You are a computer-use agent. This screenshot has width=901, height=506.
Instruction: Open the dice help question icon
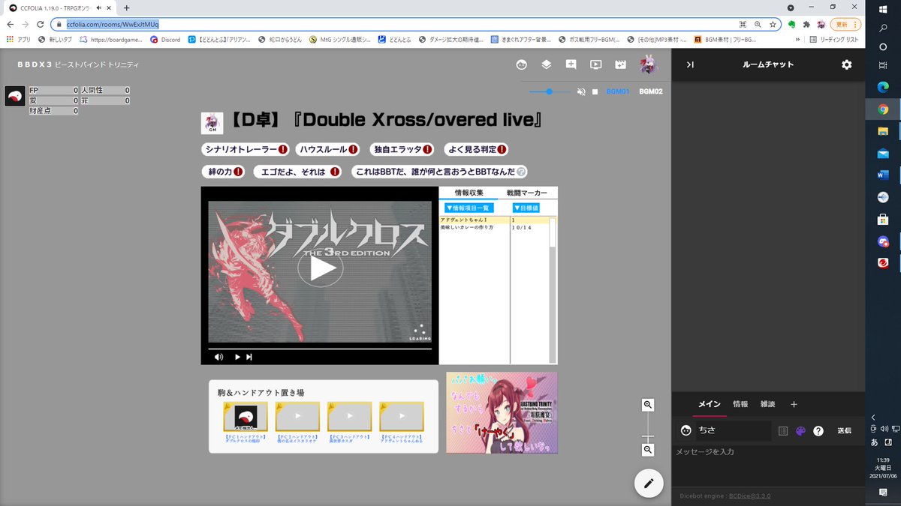818,431
